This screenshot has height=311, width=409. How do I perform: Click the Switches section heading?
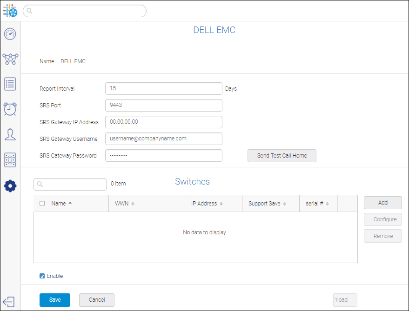pos(193,181)
